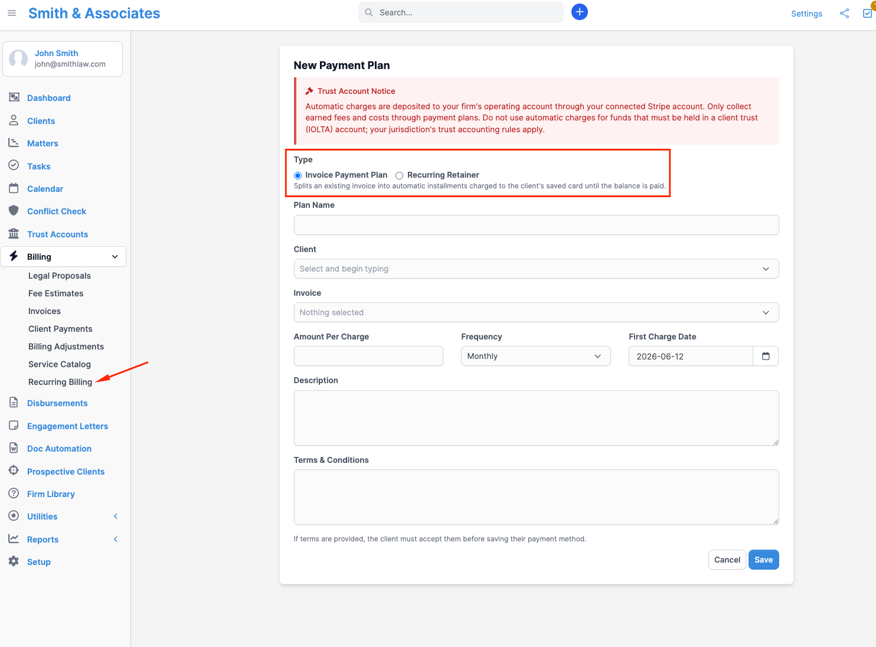Open the Prospective Clients link
The height and width of the screenshot is (647, 876).
66,472
